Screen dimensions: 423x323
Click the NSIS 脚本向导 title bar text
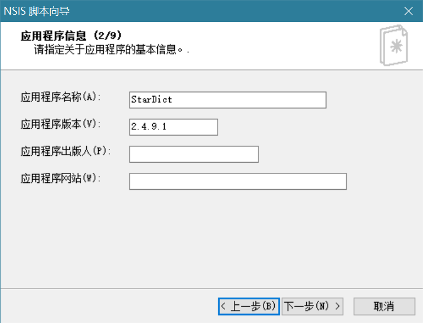[37, 11]
